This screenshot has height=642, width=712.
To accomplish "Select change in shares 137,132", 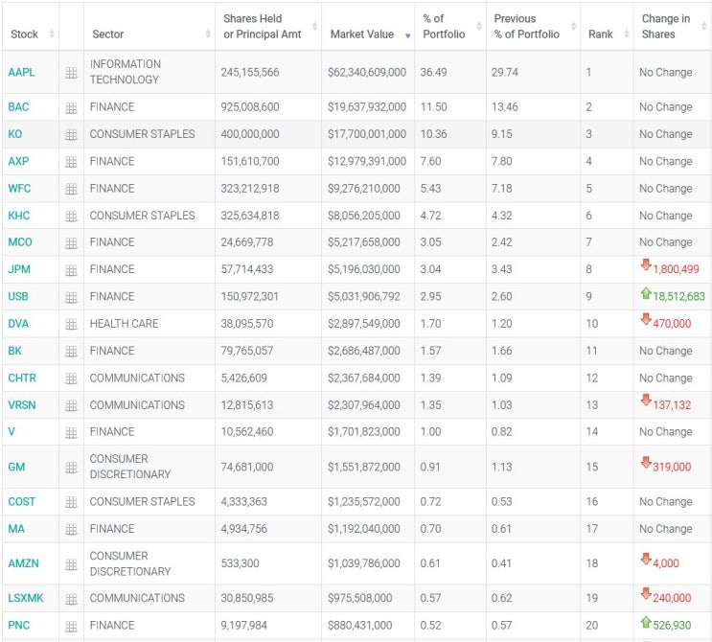I will 672,405.
